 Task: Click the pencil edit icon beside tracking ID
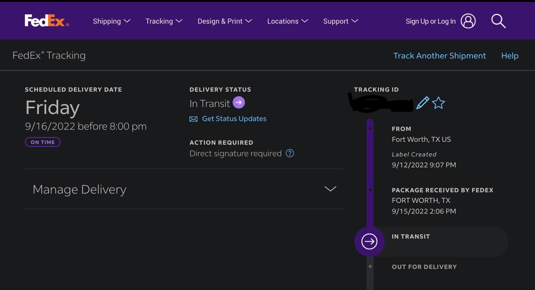423,103
